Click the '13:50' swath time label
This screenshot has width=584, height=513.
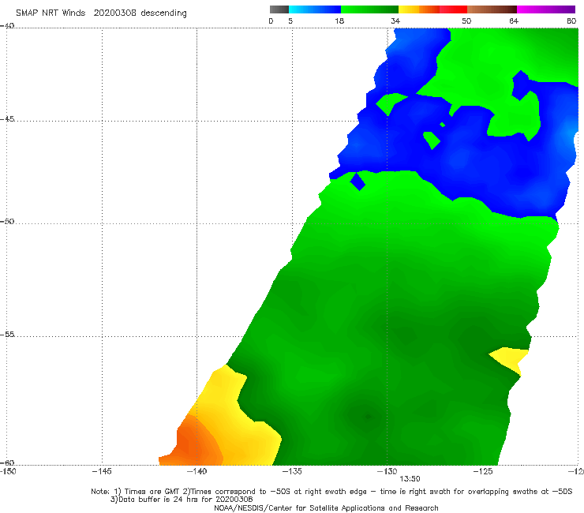(x=410, y=479)
